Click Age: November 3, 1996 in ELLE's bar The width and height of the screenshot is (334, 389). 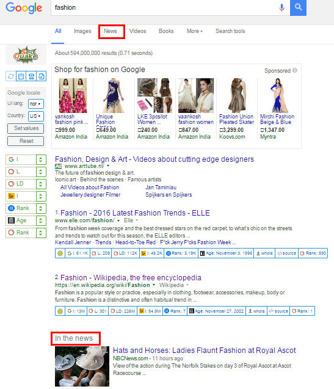click(226, 253)
